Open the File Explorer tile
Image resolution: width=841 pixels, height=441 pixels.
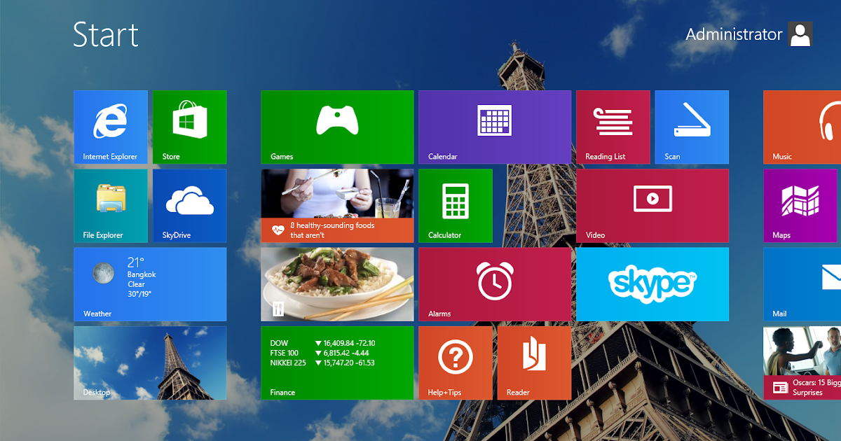click(x=111, y=206)
